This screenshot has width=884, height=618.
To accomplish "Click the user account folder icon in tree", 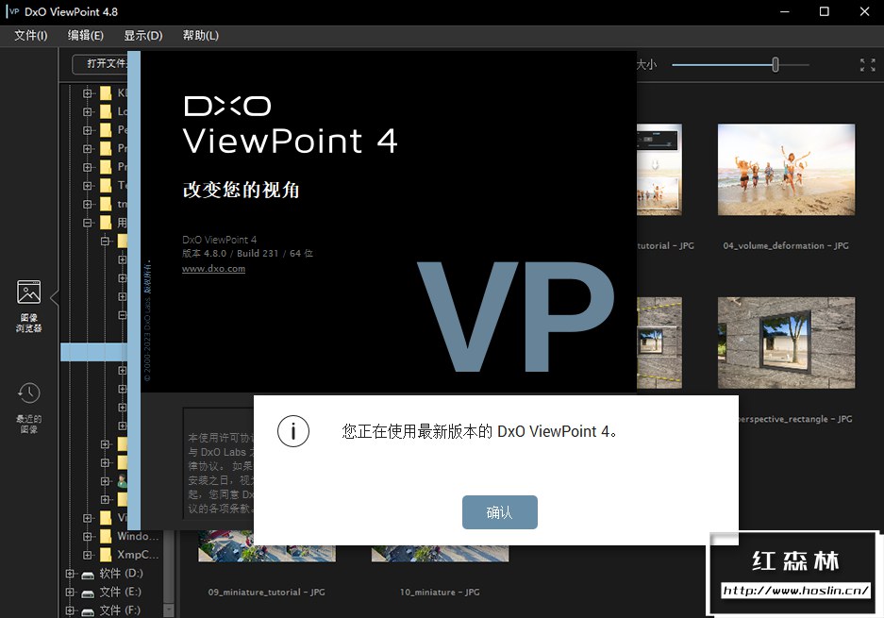I will click(122, 481).
